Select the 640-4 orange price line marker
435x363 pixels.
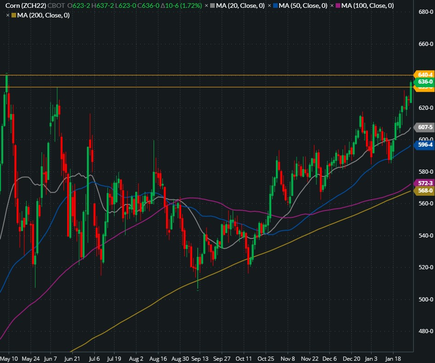(424, 74)
